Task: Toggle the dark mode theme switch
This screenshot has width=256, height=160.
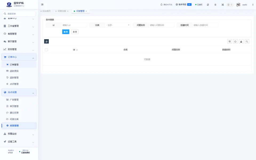Action: 230,5
